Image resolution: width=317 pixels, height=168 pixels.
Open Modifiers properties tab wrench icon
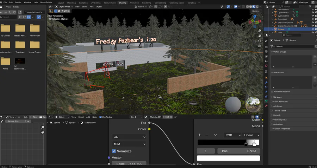266,82
